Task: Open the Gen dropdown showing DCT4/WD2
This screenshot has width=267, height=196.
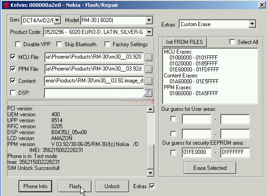Action: tap(57, 21)
